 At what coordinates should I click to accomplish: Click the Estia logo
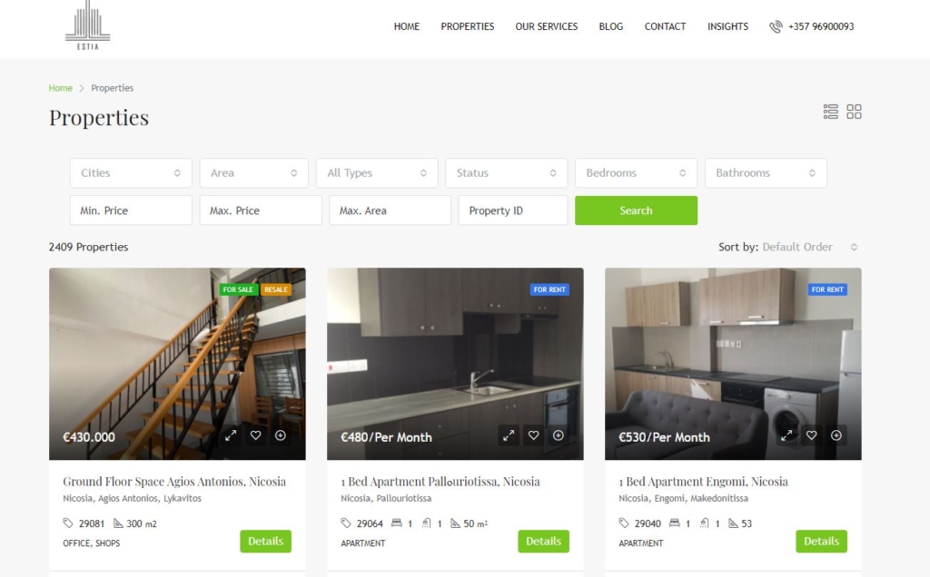(x=88, y=26)
